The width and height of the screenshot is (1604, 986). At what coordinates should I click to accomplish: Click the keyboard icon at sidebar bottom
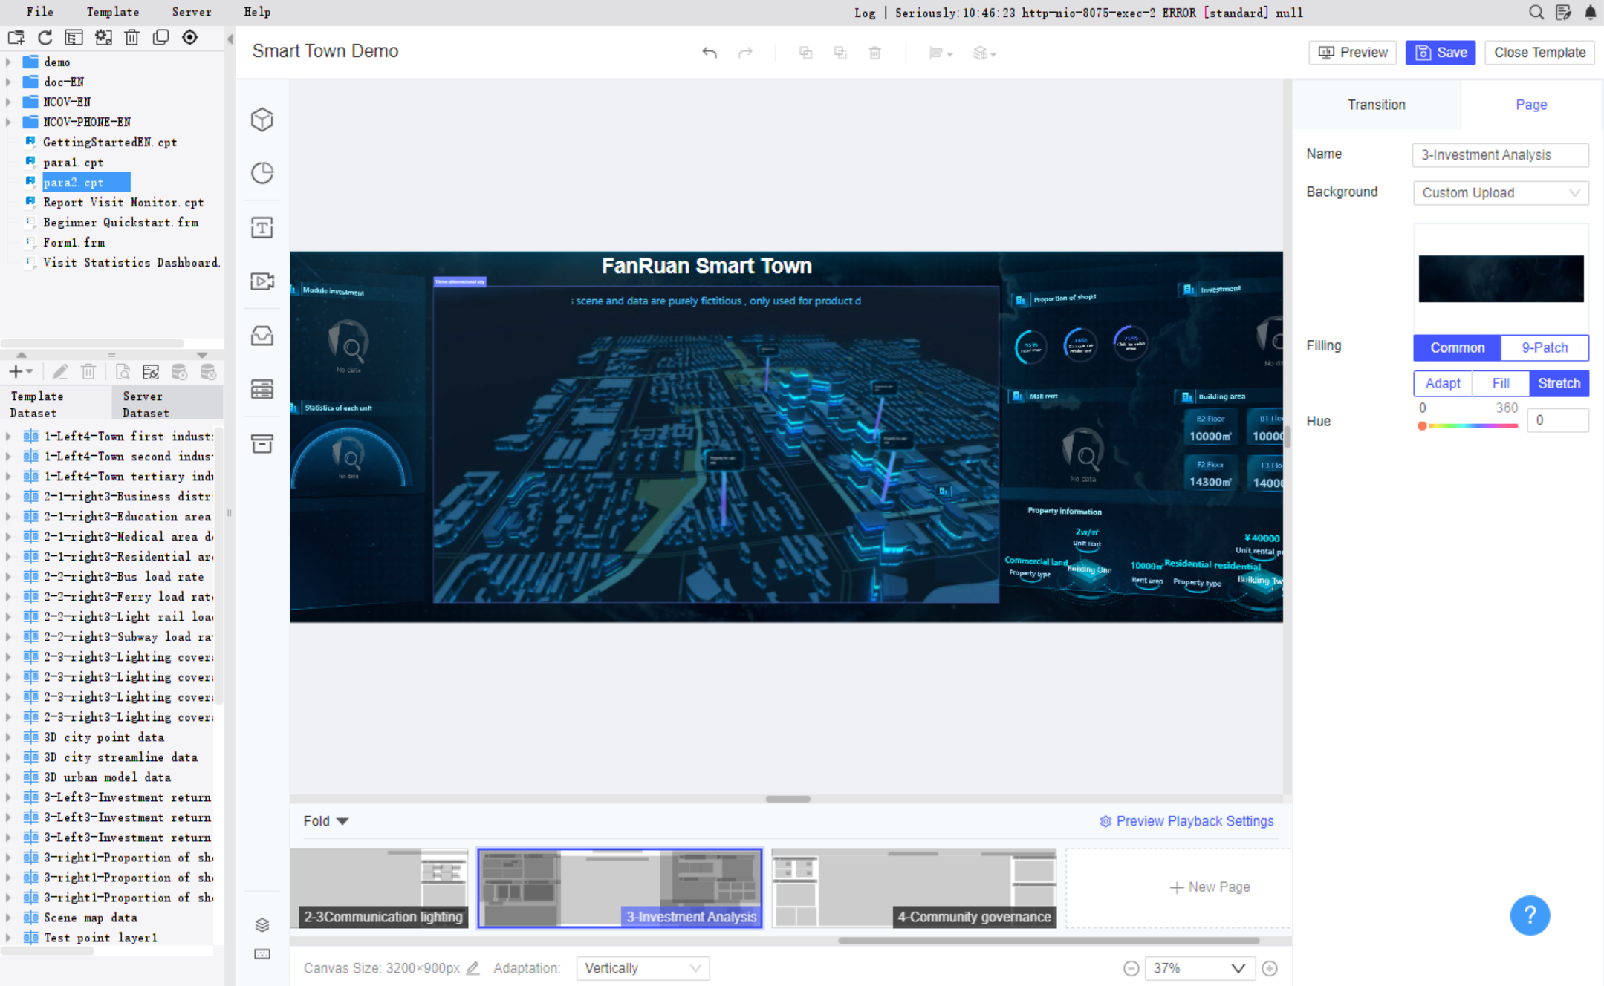click(262, 954)
